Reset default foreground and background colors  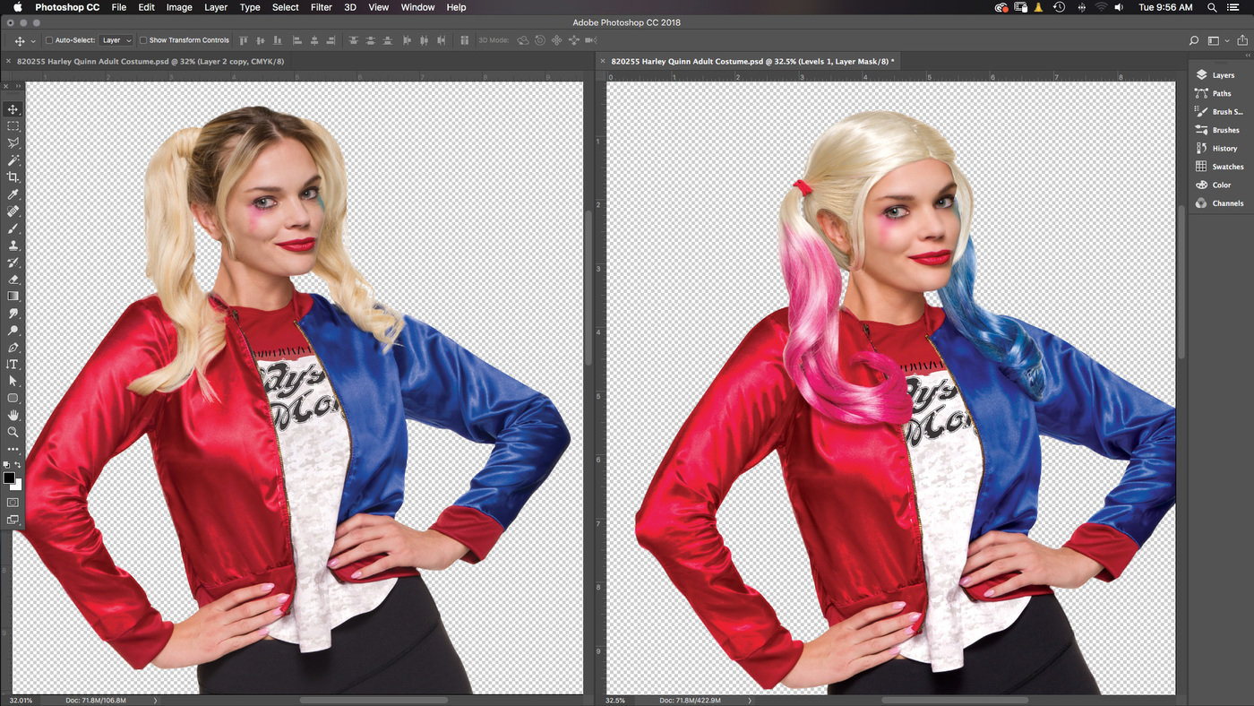point(6,465)
